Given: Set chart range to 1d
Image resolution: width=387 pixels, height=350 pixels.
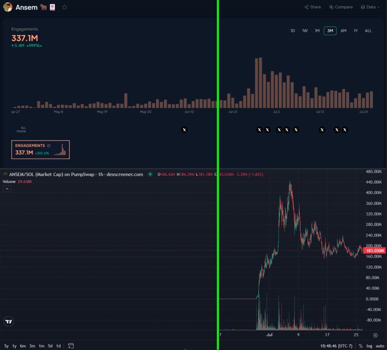Looking at the screenshot, I should pyautogui.click(x=59, y=346).
